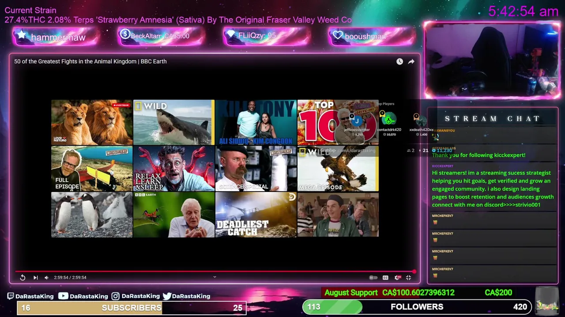Open the BBC Earth Attenborough thumbnail
565x317 pixels.
174,215
